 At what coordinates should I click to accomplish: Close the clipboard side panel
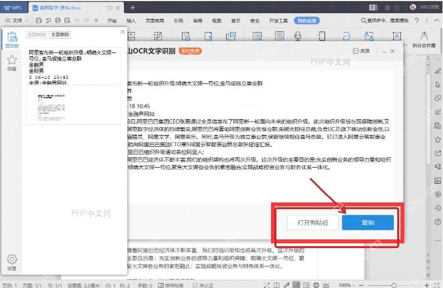(122, 32)
